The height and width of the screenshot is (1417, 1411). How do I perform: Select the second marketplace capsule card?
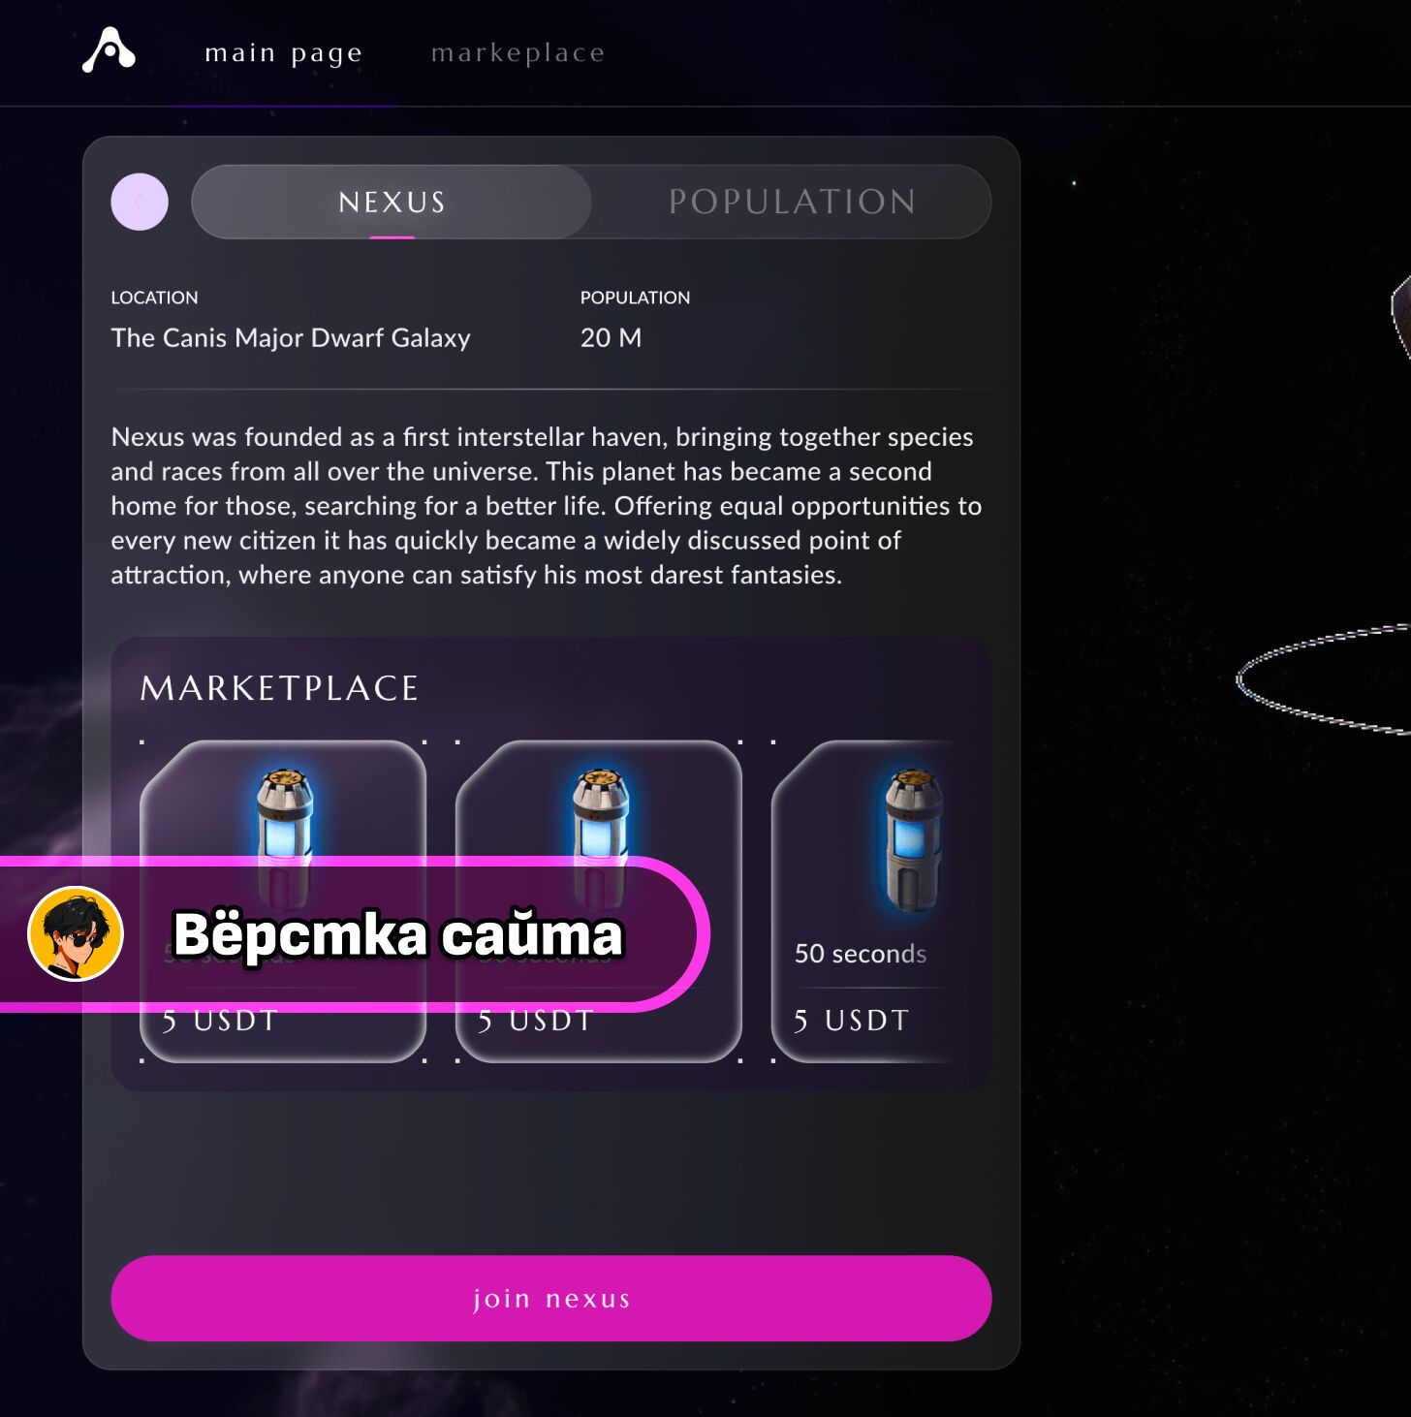599,901
